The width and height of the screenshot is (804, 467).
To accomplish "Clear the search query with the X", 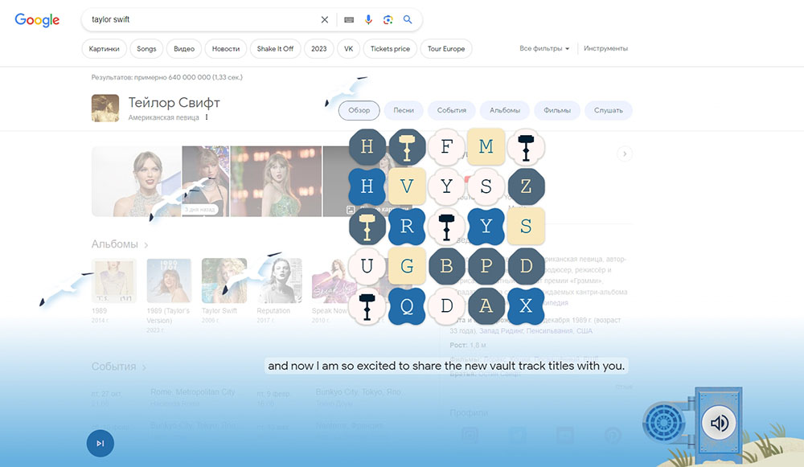I will (325, 19).
